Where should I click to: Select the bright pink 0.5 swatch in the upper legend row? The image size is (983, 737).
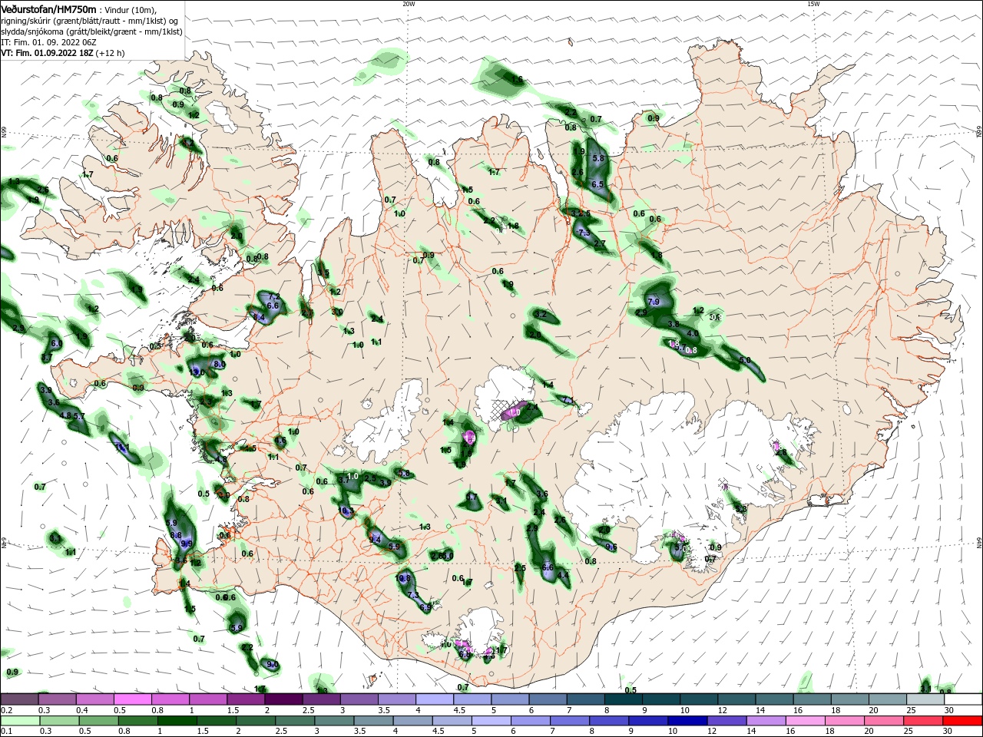coord(132,699)
